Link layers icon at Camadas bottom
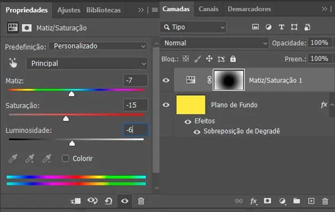 (x=239, y=201)
